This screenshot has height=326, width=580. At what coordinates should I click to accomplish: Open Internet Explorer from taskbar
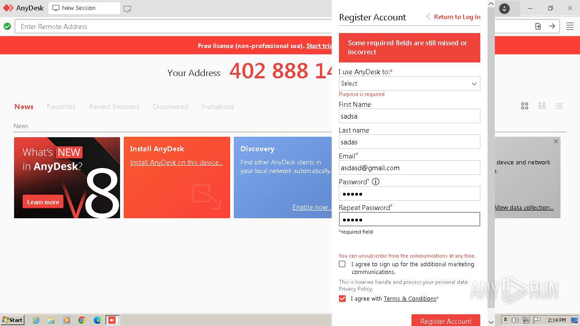(x=36, y=320)
